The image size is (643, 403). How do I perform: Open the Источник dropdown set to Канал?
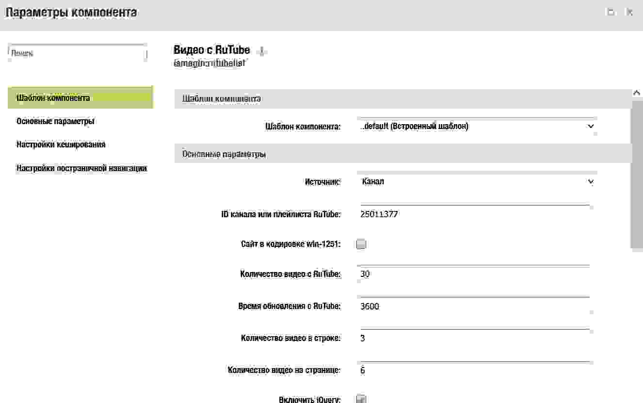click(477, 181)
